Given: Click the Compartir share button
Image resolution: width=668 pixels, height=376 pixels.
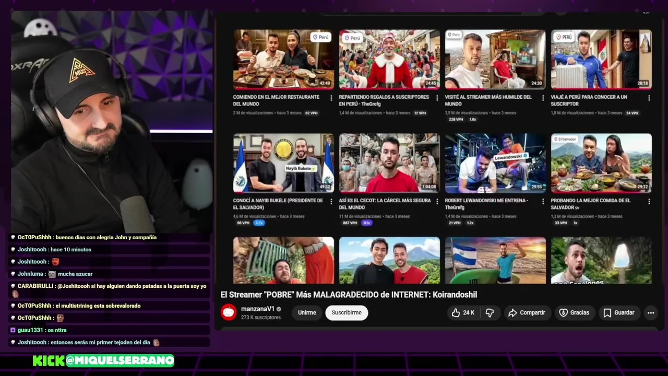Looking at the screenshot, I should coord(527,312).
